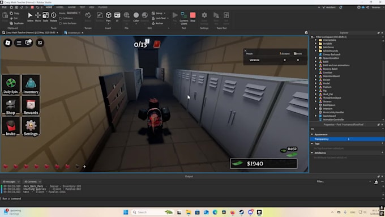Open the UI insert tool
385x217 pixels.
coord(117,17)
